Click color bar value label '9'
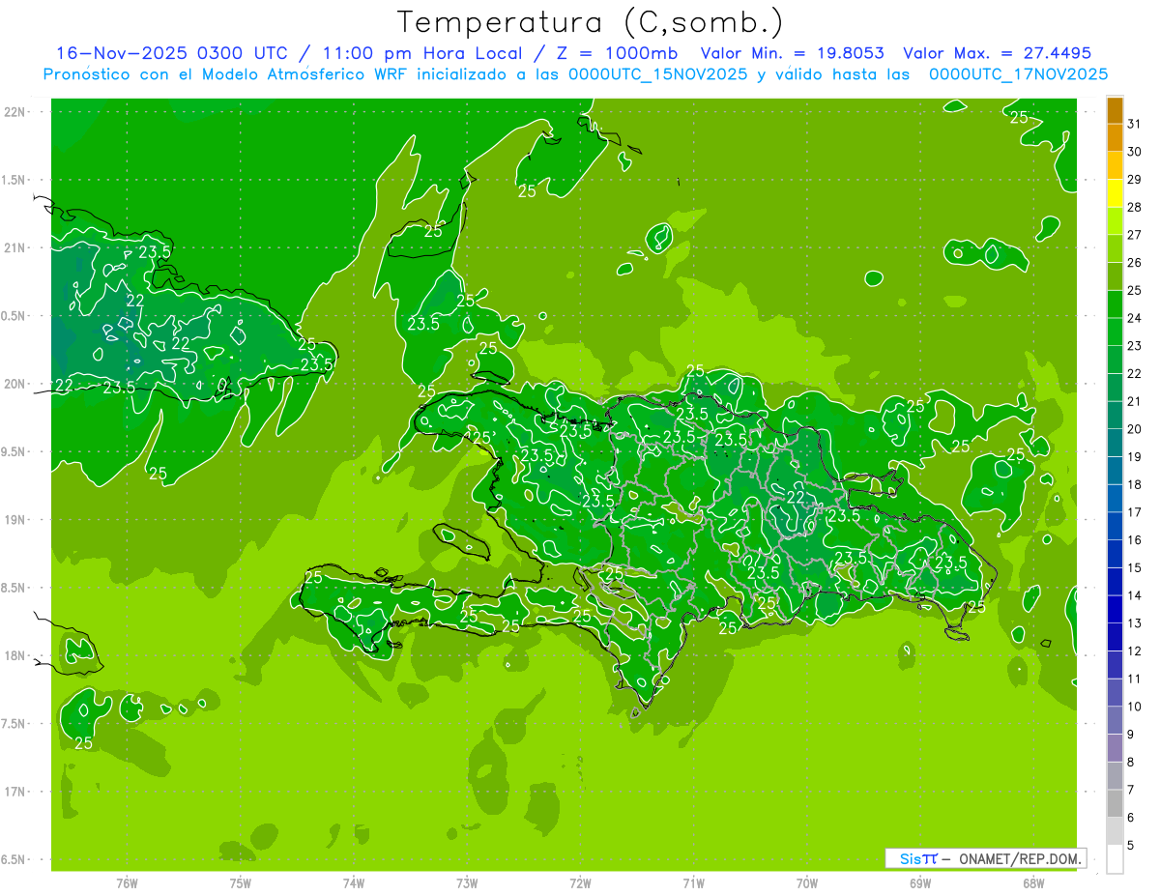The image size is (1160, 896). coord(1130,735)
